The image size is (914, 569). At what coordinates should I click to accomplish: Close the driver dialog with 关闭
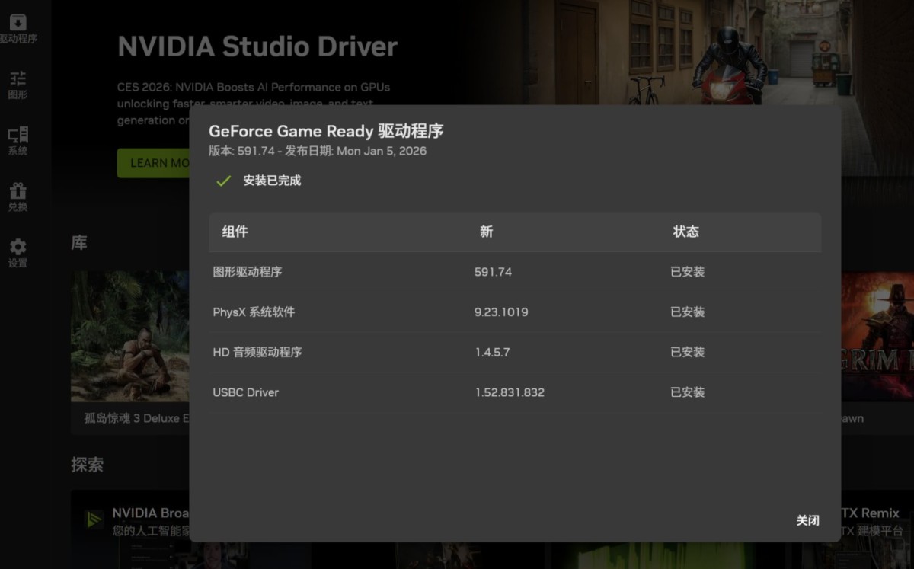(807, 520)
